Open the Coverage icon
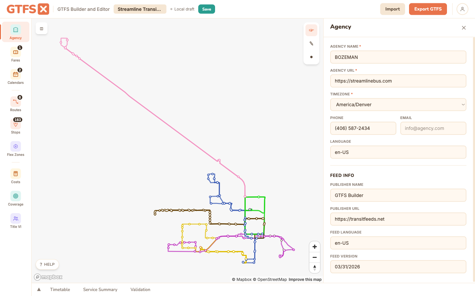 point(16,198)
